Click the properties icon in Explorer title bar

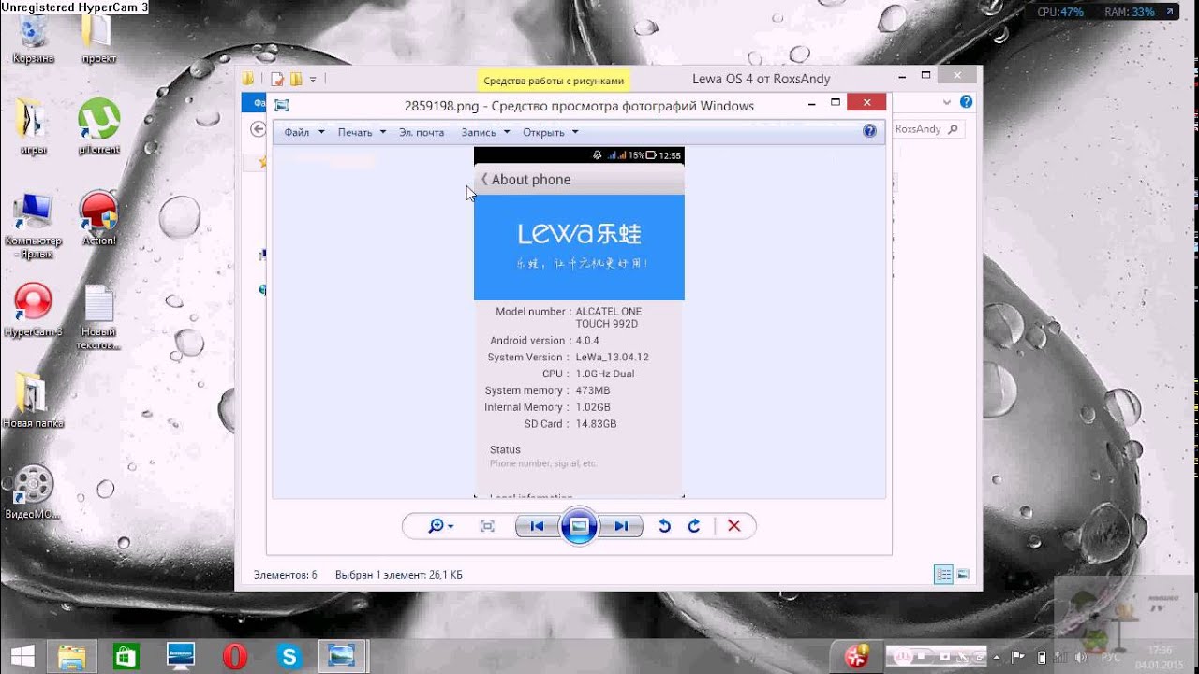[x=277, y=80]
